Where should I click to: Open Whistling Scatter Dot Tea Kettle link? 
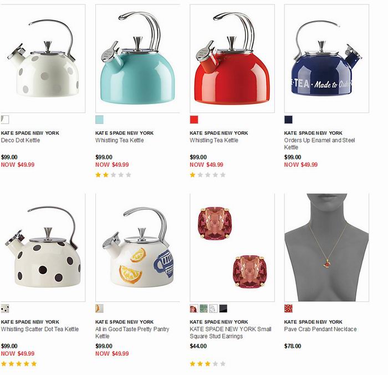(x=39, y=329)
